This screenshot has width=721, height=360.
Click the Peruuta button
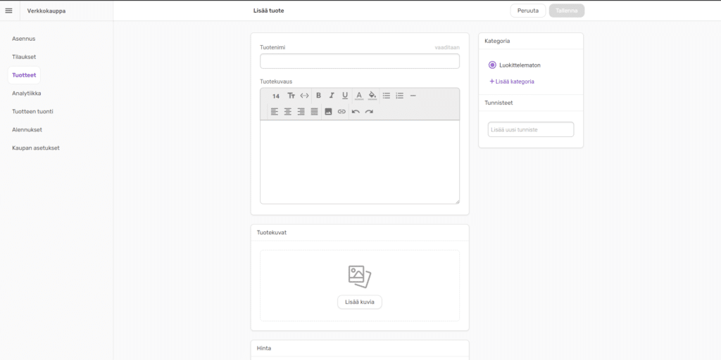528,11
